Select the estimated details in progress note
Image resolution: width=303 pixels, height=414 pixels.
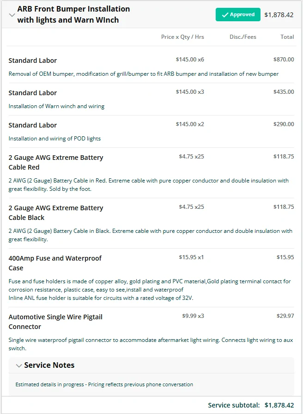click(104, 384)
